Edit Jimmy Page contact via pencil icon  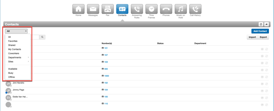(266, 91)
